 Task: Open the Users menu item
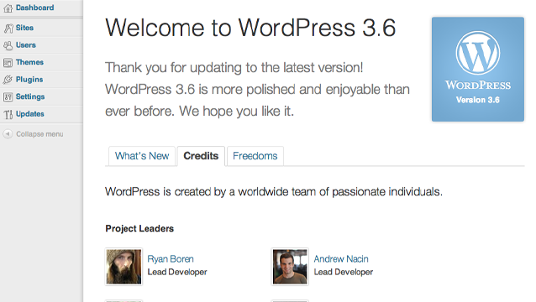coord(26,45)
